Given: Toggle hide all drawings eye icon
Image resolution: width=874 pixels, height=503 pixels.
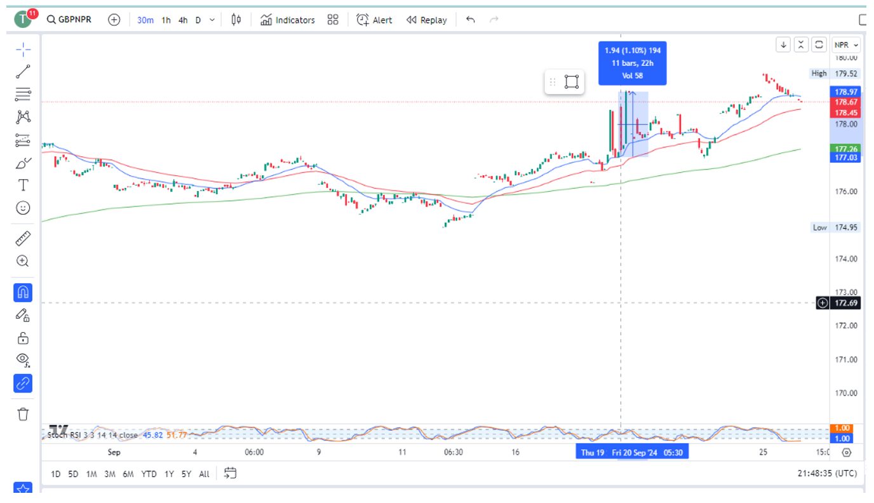Looking at the screenshot, I should 23,360.
